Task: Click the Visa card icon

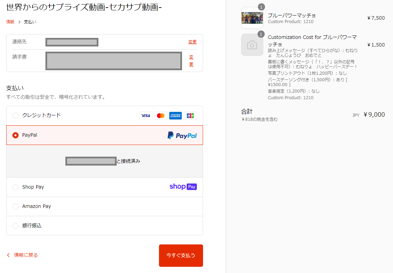Action: [x=146, y=116]
